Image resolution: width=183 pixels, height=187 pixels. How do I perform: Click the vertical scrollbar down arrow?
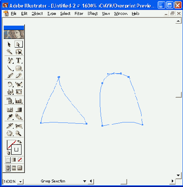click(x=178, y=175)
